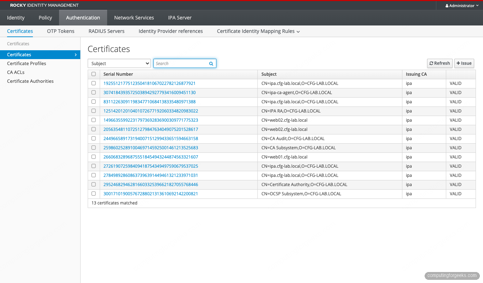The width and height of the screenshot is (483, 283).
Task: Open the Administrator user menu
Action: point(462,6)
